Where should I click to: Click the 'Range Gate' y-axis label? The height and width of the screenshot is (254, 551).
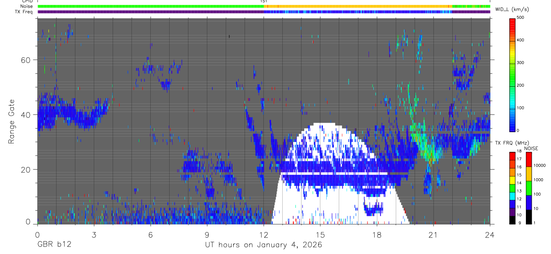[x=12, y=121]
